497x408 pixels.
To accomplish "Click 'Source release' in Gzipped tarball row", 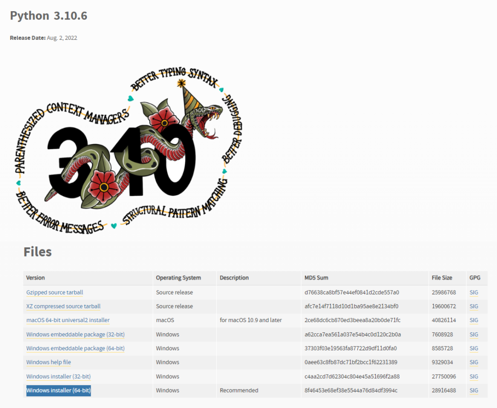I will tap(174, 293).
